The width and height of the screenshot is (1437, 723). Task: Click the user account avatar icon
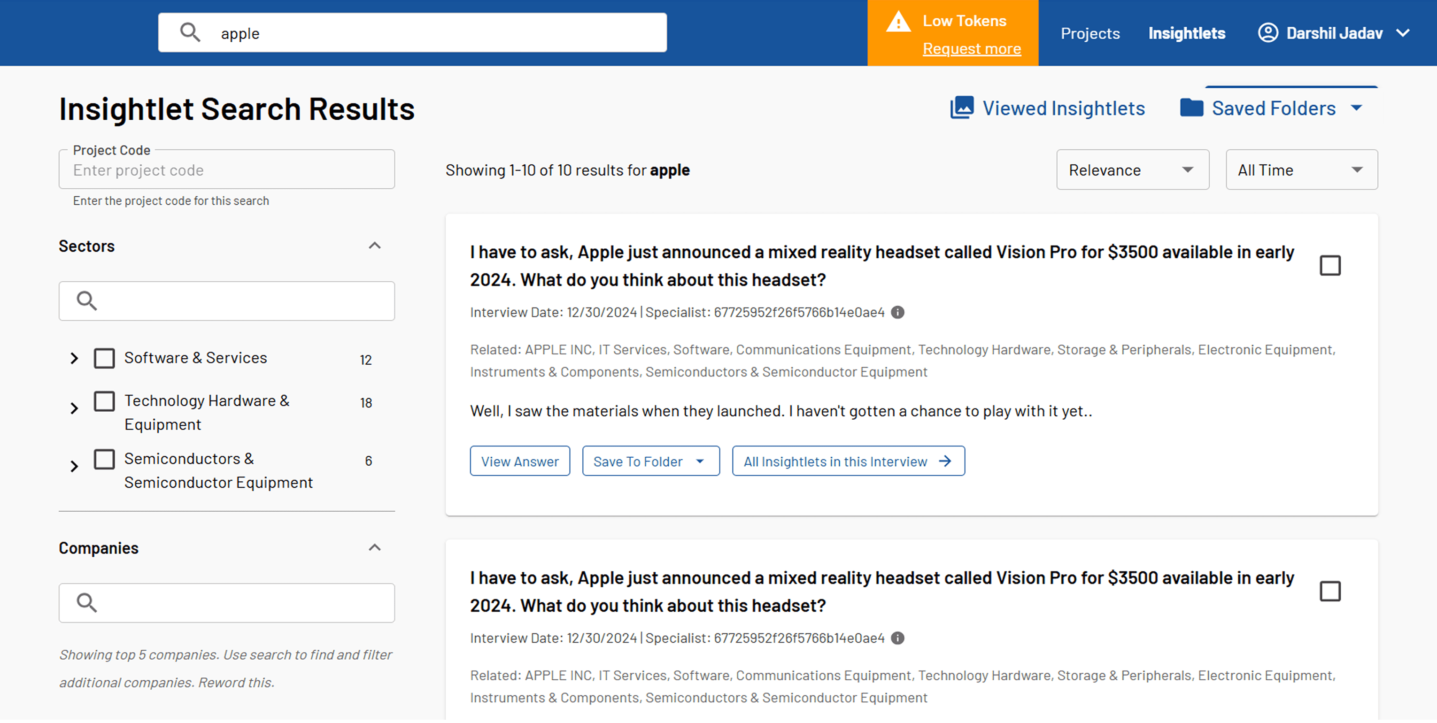(1267, 33)
